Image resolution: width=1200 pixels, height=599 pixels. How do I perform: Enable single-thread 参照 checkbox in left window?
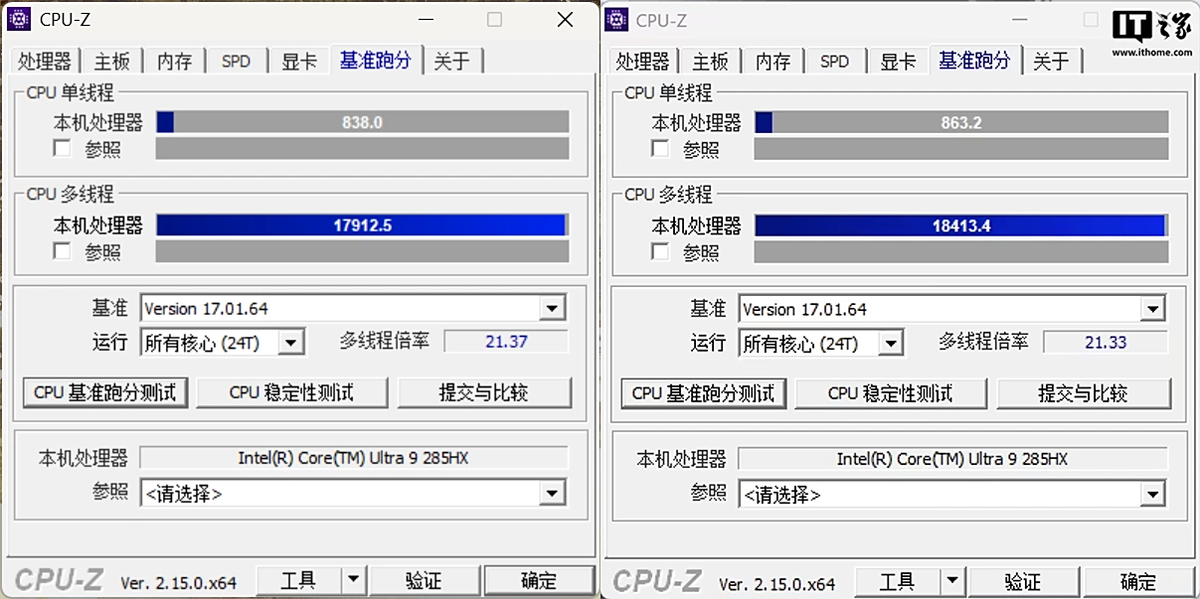[x=63, y=149]
